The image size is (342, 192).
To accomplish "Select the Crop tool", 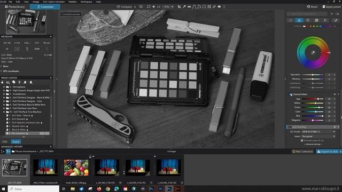I will [179, 7].
